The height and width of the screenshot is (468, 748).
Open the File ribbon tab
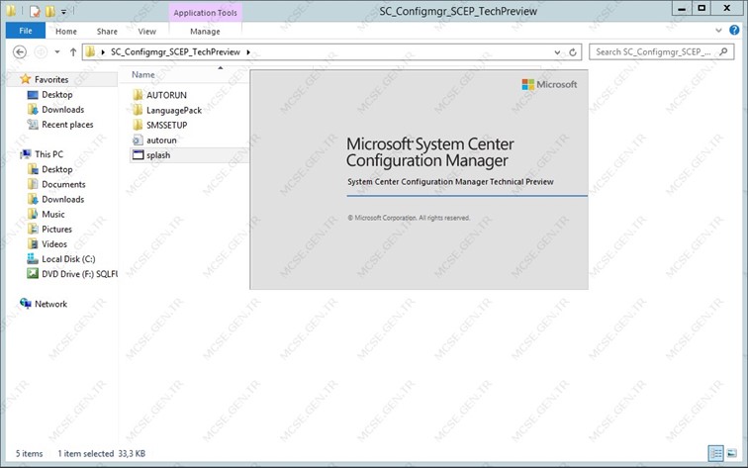click(26, 31)
